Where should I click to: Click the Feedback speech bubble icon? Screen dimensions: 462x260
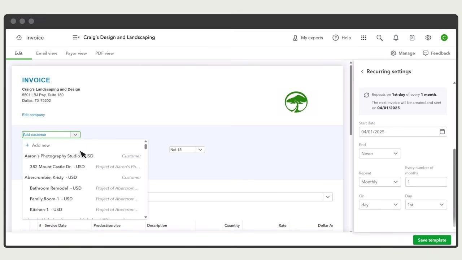pos(426,53)
